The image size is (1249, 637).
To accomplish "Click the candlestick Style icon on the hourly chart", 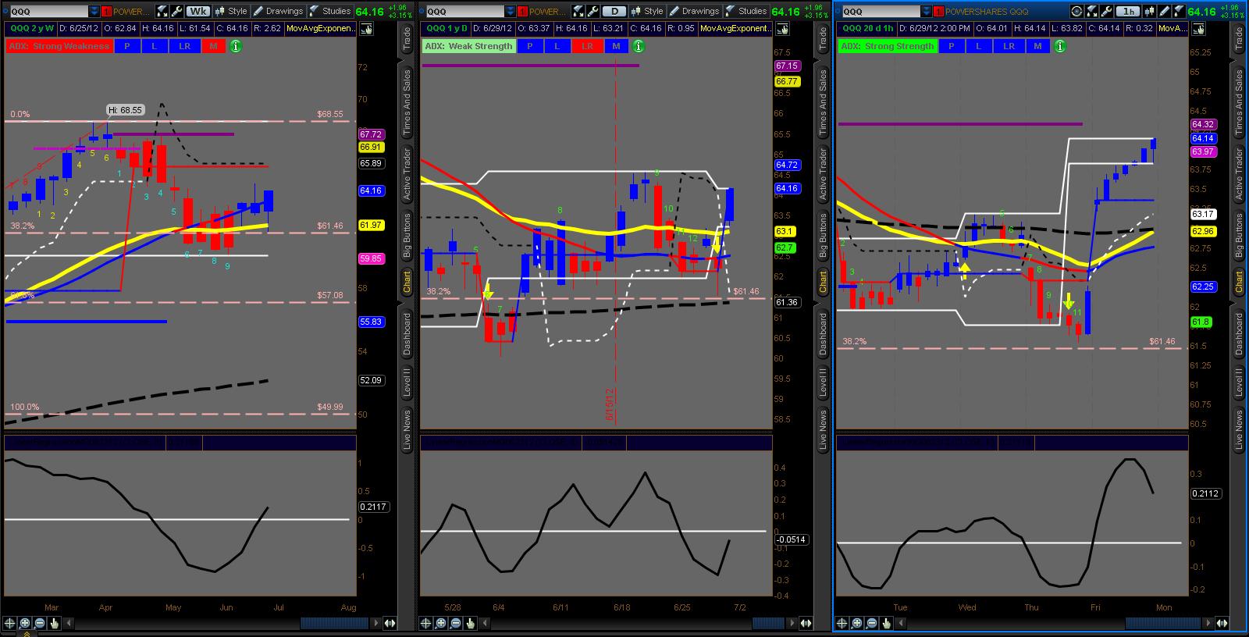I will click(1150, 12).
